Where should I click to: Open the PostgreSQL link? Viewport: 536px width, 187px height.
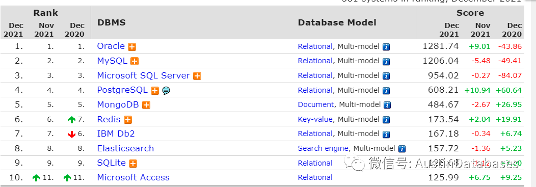pyautogui.click(x=122, y=90)
